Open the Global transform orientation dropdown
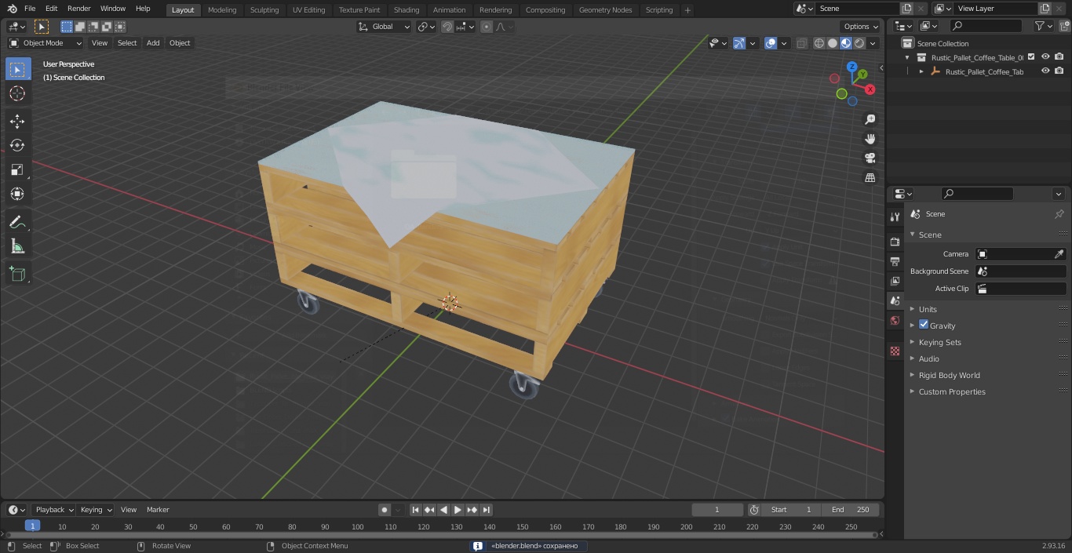 tap(384, 27)
